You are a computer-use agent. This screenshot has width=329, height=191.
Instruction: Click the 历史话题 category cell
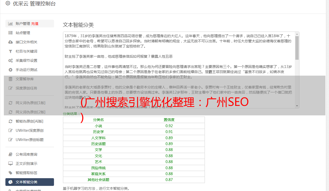98,144
